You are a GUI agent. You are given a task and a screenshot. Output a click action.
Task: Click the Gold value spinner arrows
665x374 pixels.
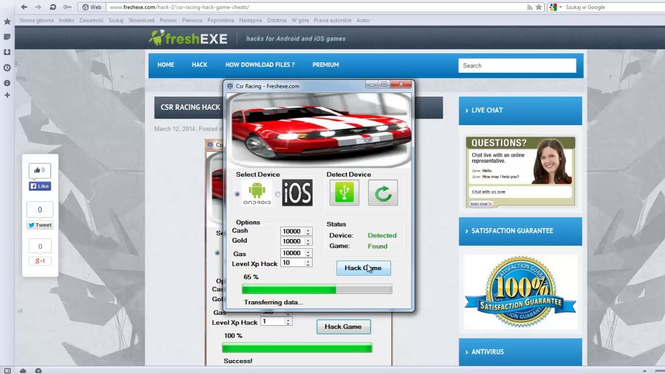tap(308, 242)
